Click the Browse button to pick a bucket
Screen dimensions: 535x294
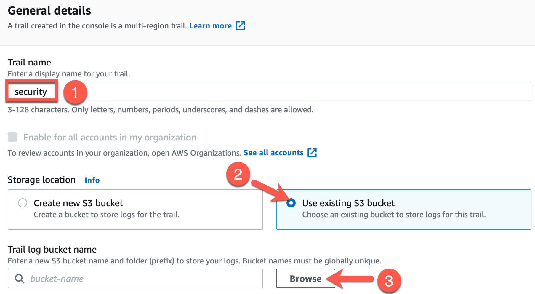pyautogui.click(x=305, y=279)
